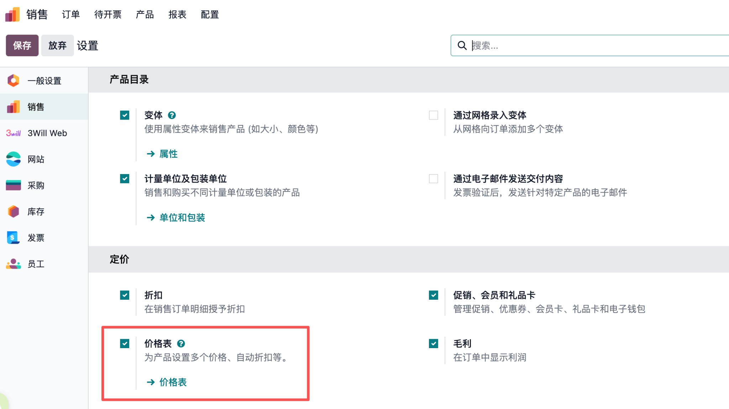
Task: Click the arrow icon before 单位和包装
Action: 151,217
